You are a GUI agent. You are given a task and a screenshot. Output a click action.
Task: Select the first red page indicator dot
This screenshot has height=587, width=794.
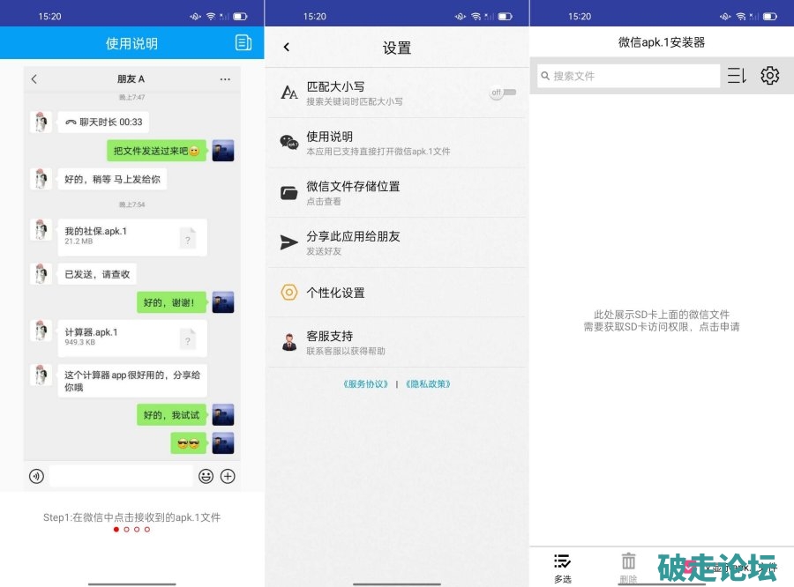116,530
